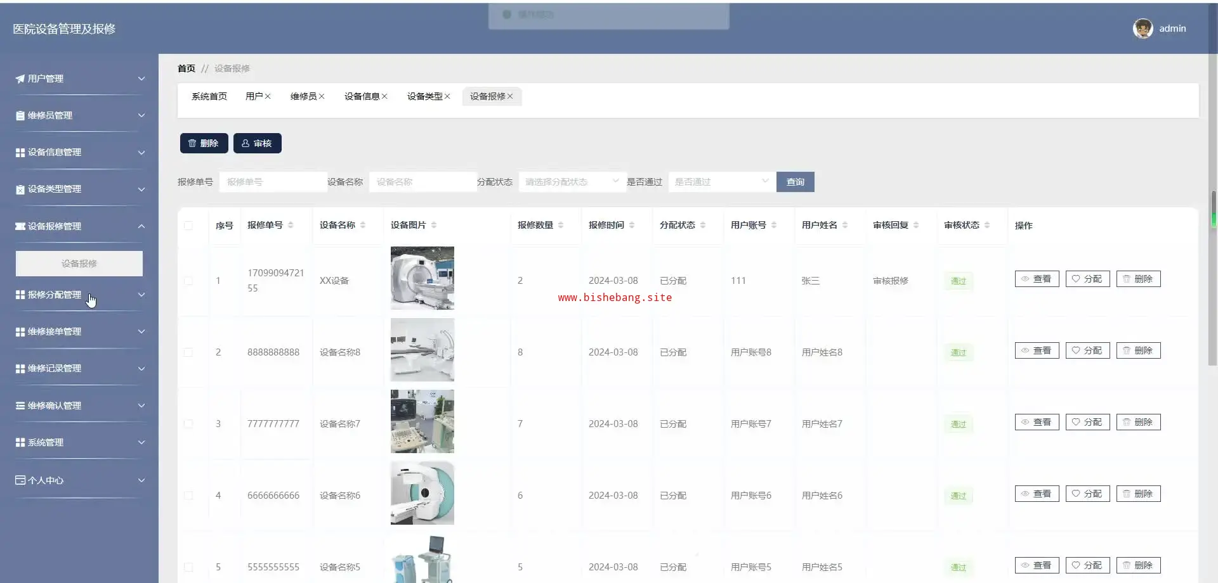The image size is (1218, 583).
Task: Switch to the 设备信息 tab
Action: (362, 96)
